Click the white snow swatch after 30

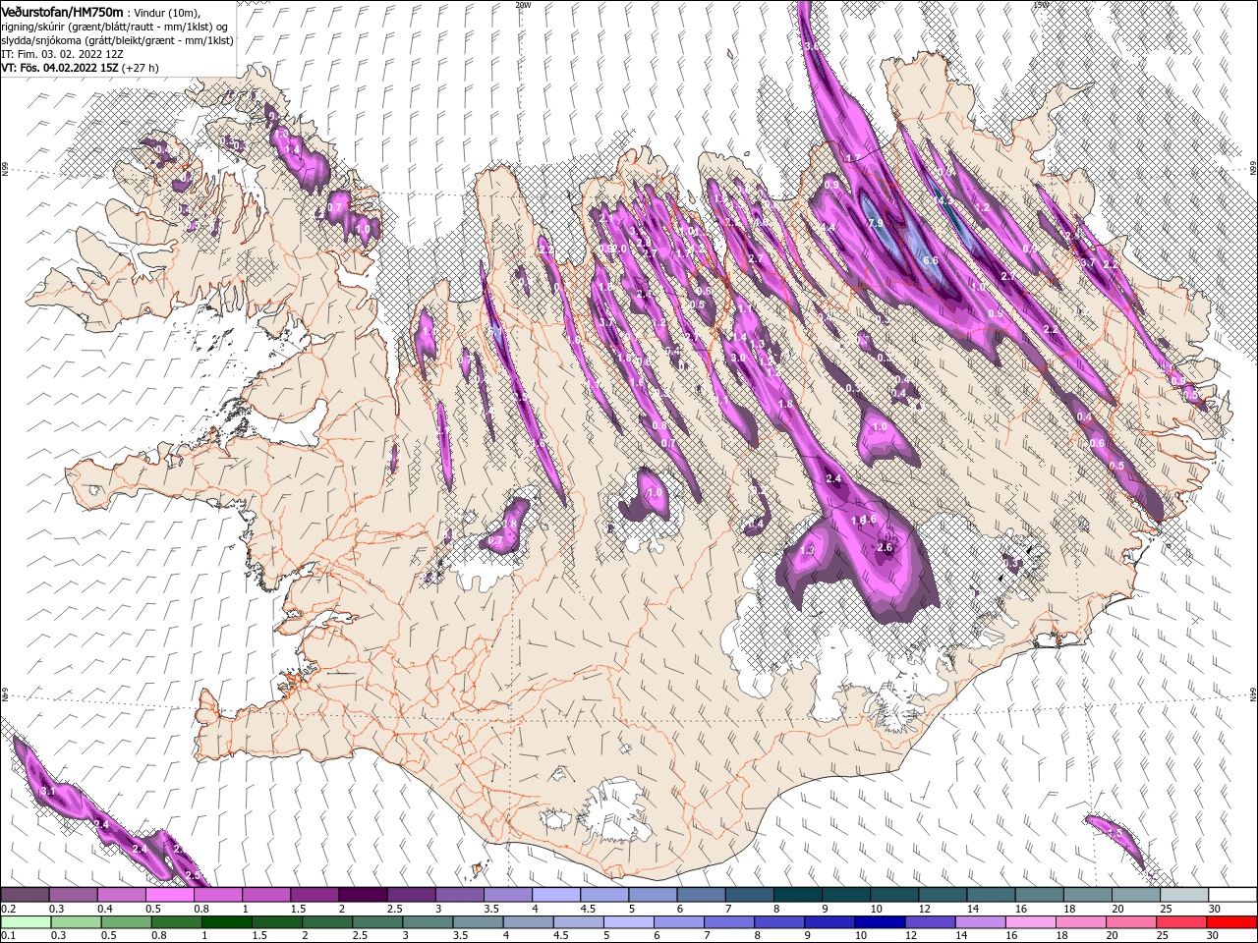1231,895
